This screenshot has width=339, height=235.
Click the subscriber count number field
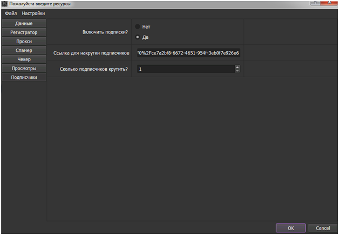tap(185, 69)
